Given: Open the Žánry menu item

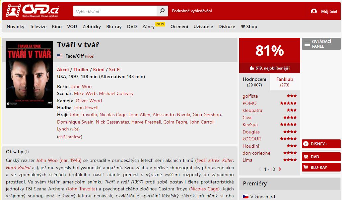Looking at the screenshot, I should pyautogui.click(x=148, y=26).
